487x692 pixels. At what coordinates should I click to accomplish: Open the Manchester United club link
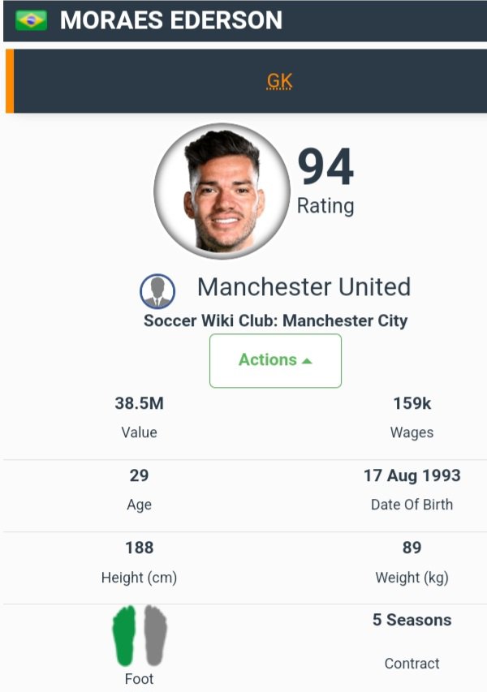(x=304, y=287)
